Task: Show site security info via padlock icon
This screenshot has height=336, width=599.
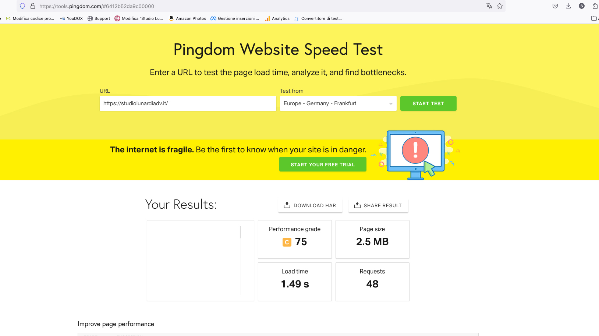Action: point(33,6)
